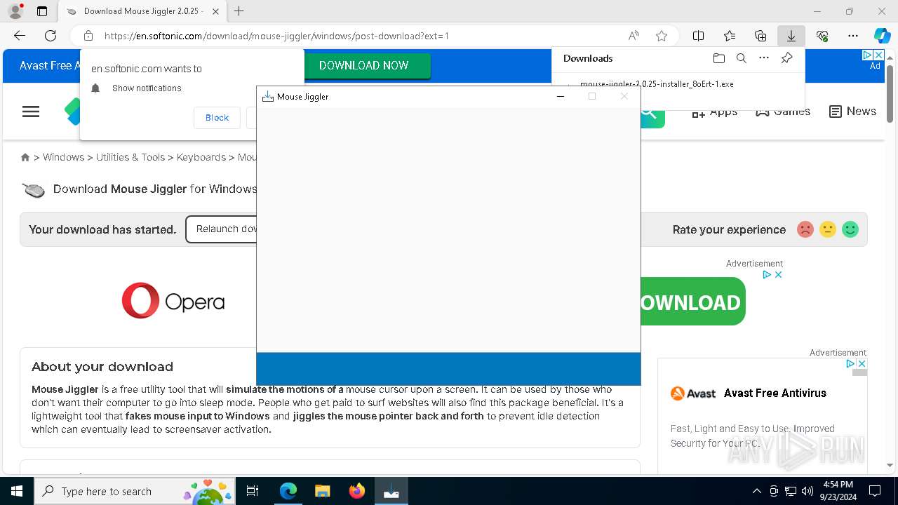Click the Opera advertisement logo
Viewport: 898px width, 505px height.
pyautogui.click(x=173, y=301)
